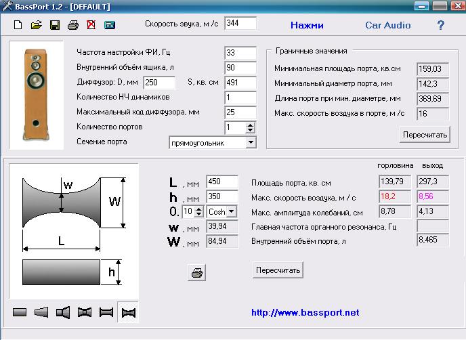Click the question mark help icon
This screenshot has width=466, height=340.
(440, 26)
